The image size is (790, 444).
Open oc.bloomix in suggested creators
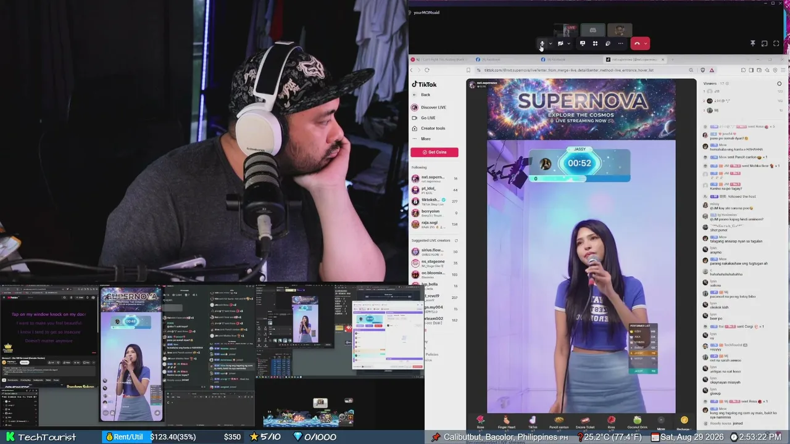click(436, 274)
